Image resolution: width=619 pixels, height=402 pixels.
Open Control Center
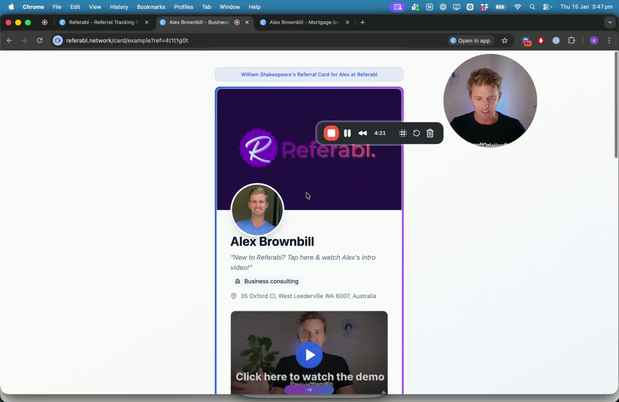tap(547, 7)
